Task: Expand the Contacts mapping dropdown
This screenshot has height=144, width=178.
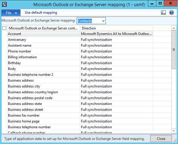Action: [x=103, y=21]
